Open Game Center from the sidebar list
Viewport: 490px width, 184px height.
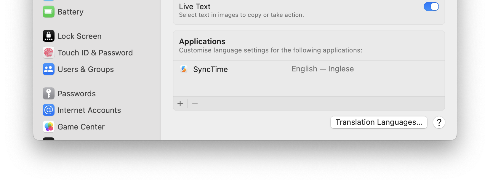[x=81, y=127]
